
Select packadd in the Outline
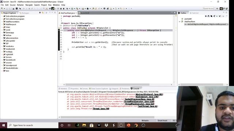188,19
